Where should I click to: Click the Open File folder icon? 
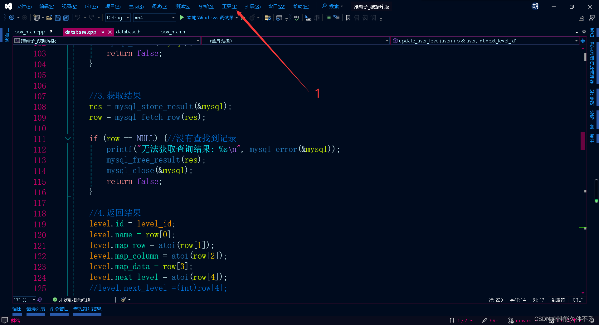point(49,18)
